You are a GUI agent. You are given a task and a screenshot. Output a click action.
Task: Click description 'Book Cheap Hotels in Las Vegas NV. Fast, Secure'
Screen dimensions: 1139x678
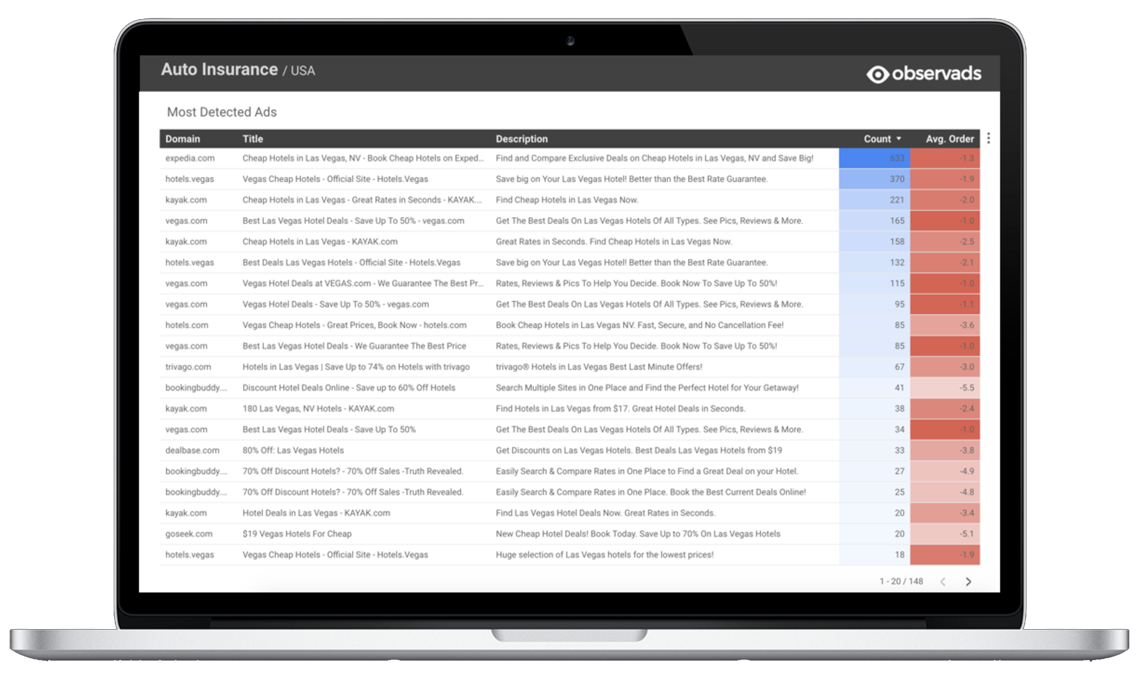coord(639,325)
